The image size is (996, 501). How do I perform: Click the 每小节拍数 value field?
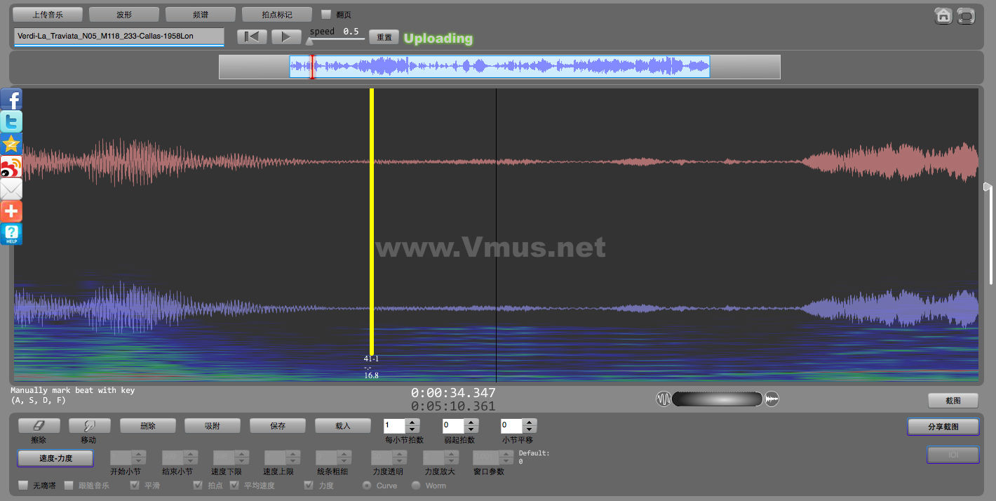tap(395, 425)
